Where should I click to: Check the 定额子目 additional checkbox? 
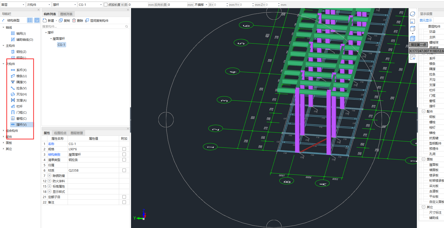(124, 197)
